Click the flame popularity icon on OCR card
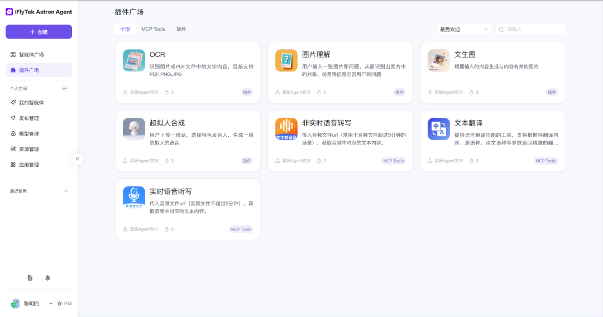603x317 pixels. 166,92
